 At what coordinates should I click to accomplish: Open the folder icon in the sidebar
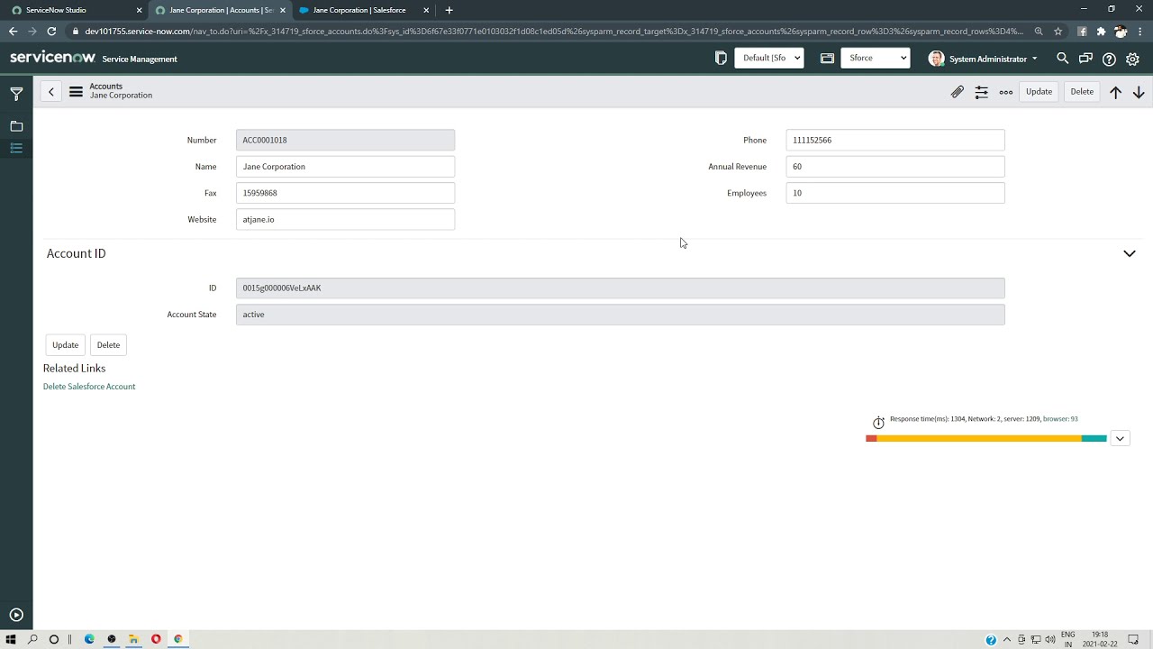pyautogui.click(x=15, y=126)
